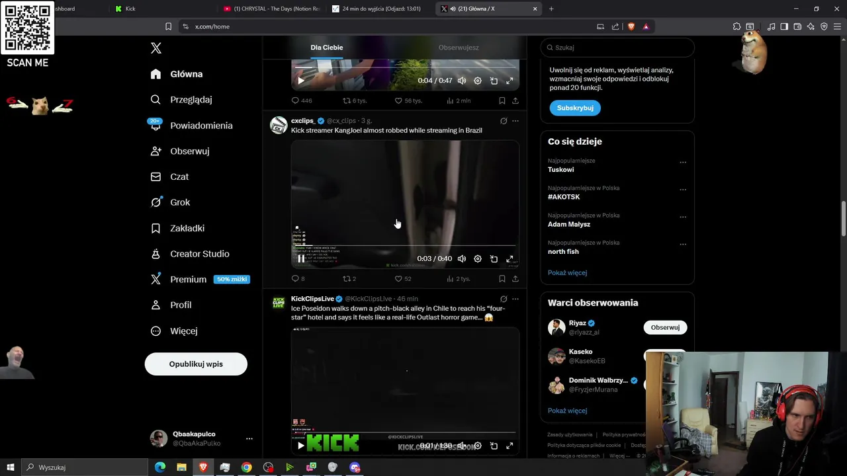Screen dimensions: 847x476
Task: Open Windows Start menu
Action: [10, 467]
